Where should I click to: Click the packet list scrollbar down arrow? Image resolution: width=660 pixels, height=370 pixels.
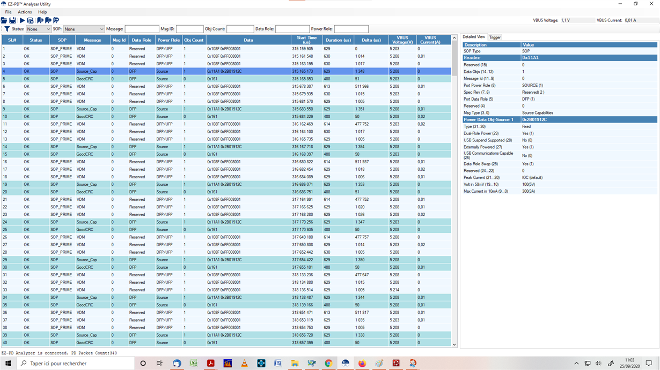454,345
